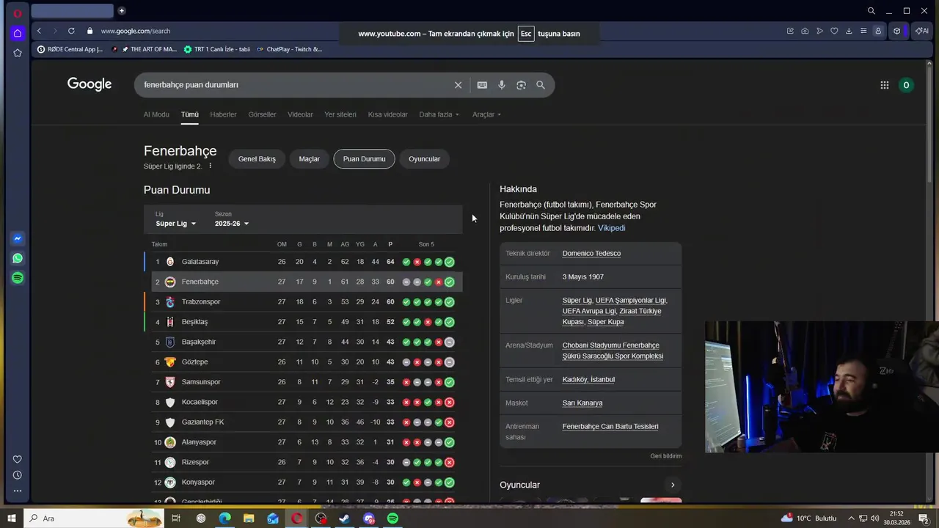The height and width of the screenshot is (528, 939).
Task: Open downloads icon in the address bar
Action: [849, 31]
